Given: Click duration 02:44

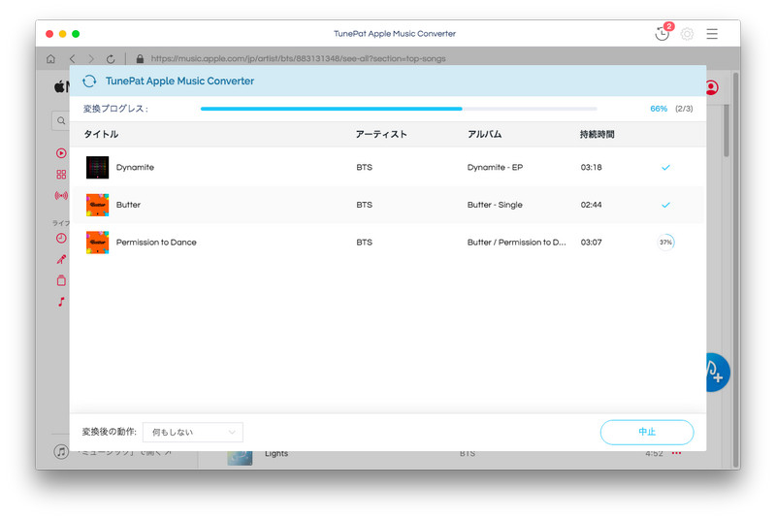Looking at the screenshot, I should (x=592, y=205).
